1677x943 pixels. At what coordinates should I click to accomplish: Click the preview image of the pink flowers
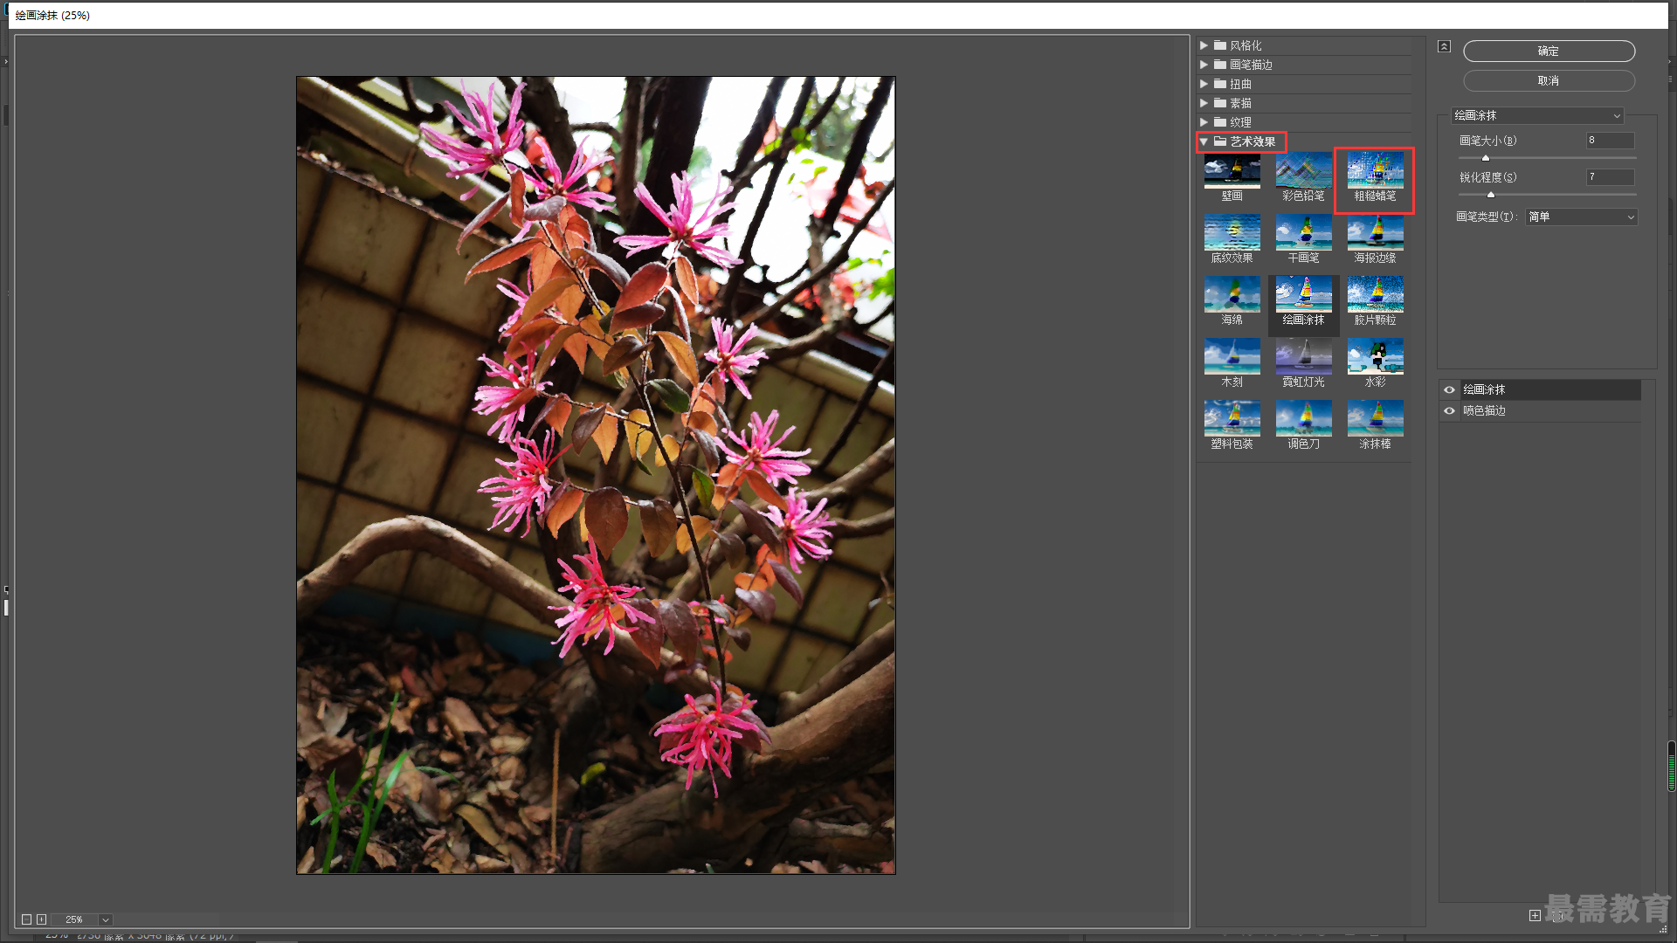pyautogui.click(x=596, y=475)
